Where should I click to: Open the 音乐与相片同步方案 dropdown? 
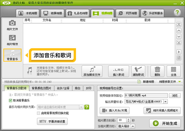60,107
